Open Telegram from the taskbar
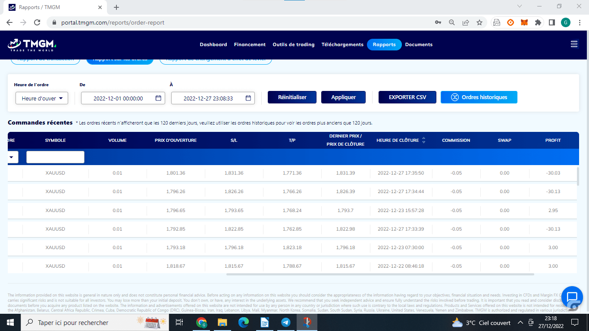Screen dimensions: 589x331 coord(286,322)
